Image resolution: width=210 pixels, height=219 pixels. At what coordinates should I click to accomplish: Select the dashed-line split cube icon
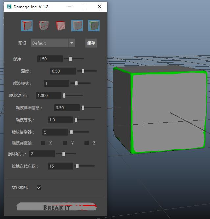pyautogui.click(x=77, y=25)
